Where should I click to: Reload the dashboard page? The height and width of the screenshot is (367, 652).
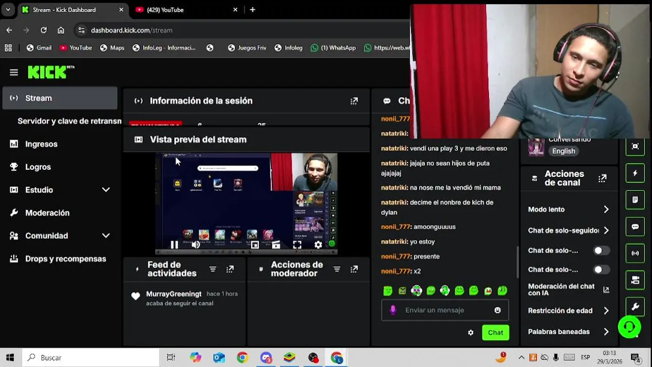tap(43, 30)
